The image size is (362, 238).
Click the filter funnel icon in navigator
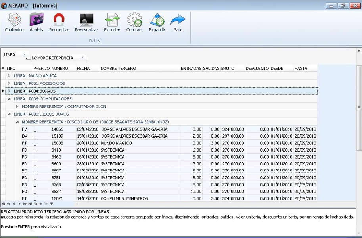(52, 204)
